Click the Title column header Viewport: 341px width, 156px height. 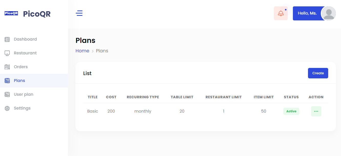point(92,97)
